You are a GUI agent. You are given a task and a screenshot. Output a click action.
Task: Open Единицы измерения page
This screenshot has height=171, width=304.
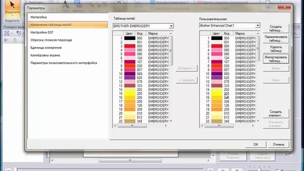pyautogui.click(x=46, y=47)
